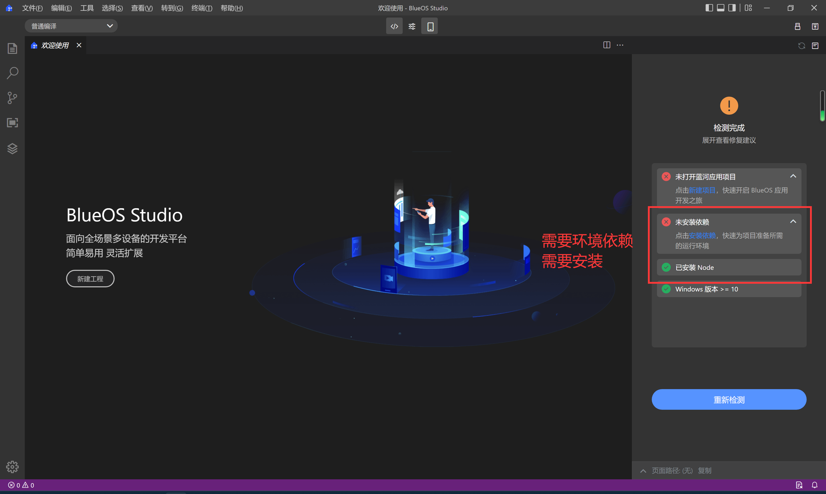Switch to code view with the </> icon

tap(394, 26)
